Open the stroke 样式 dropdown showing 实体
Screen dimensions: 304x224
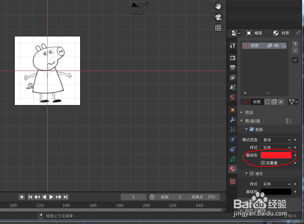[x=276, y=147]
